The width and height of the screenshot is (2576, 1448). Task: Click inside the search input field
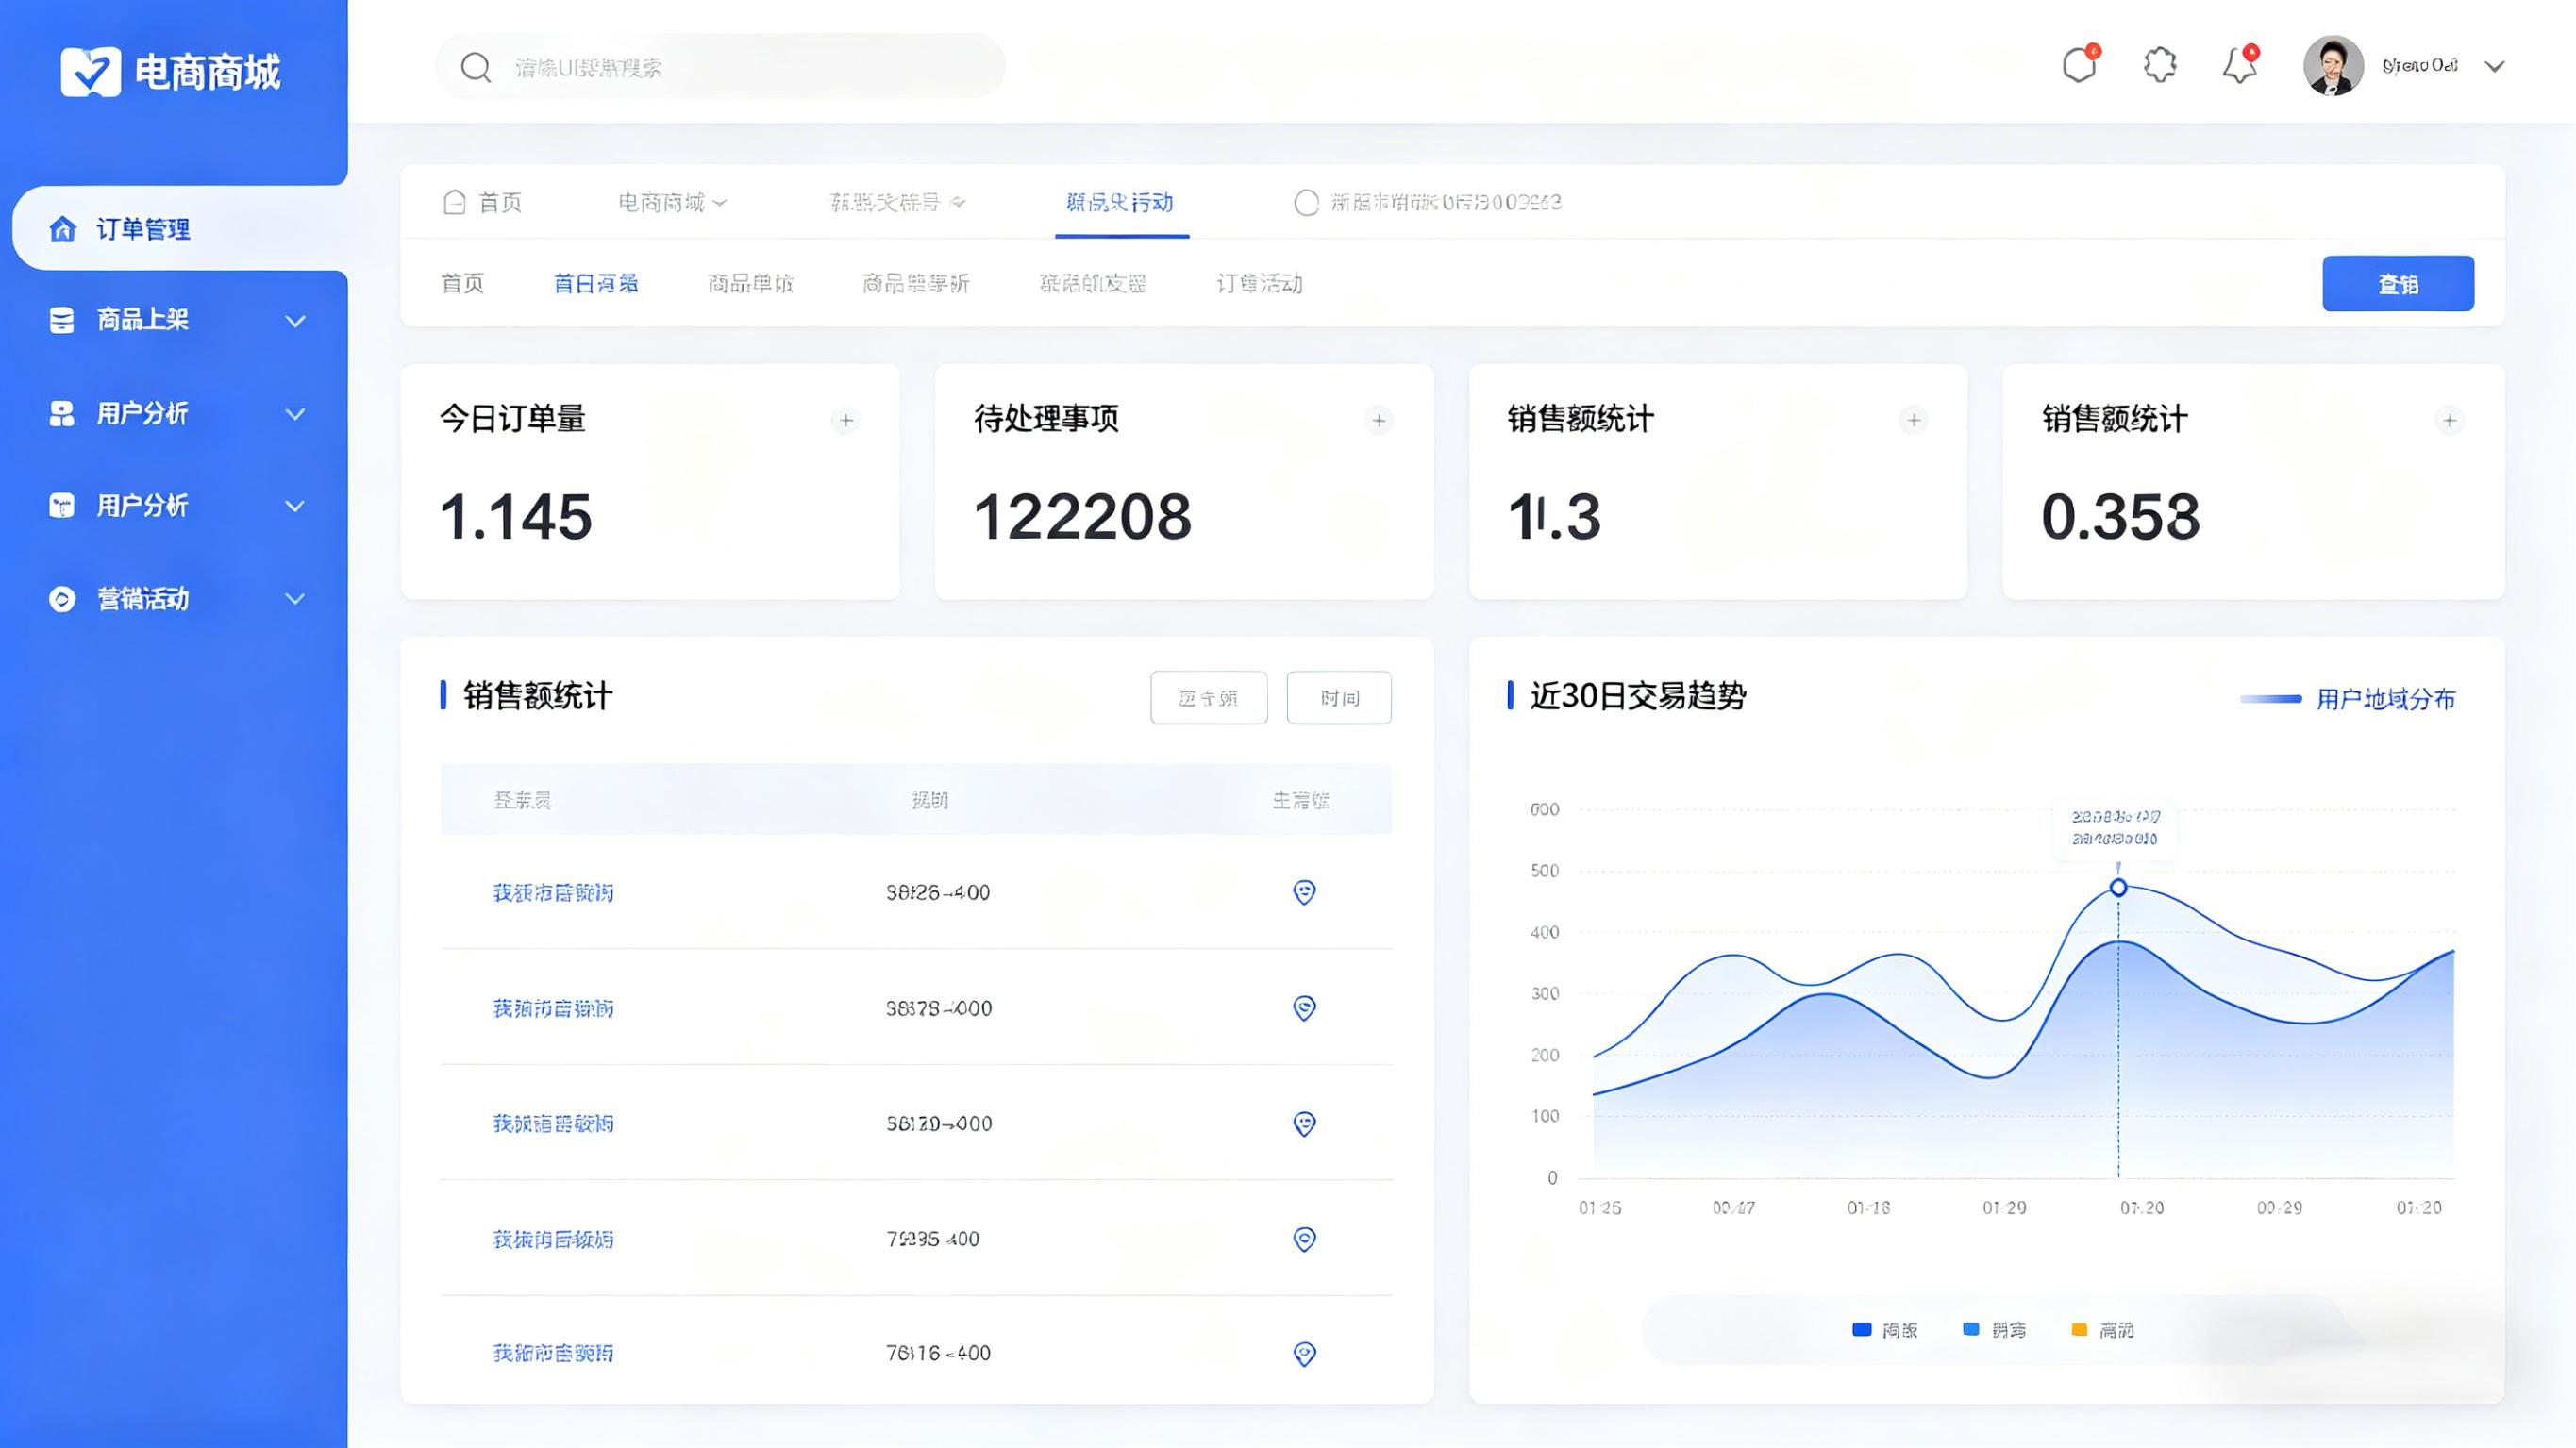[720, 67]
